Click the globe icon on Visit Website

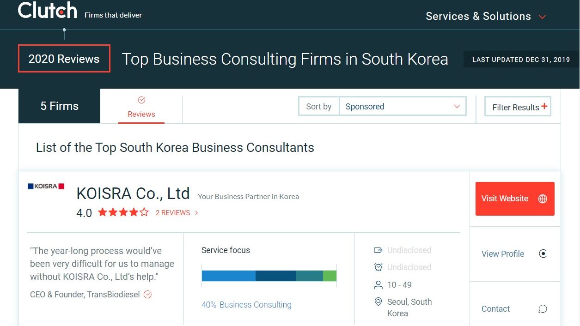click(x=543, y=199)
